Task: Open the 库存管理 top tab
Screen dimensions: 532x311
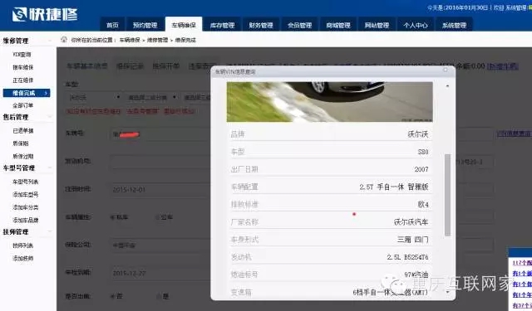Action: tap(222, 25)
